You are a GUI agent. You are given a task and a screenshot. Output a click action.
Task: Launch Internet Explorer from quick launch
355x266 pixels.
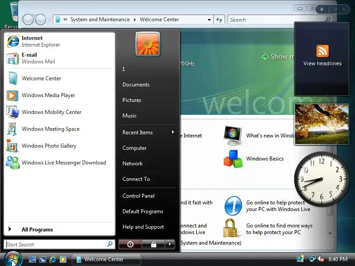(x=53, y=259)
